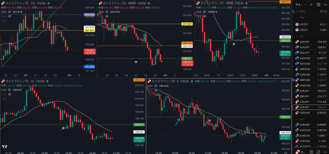Click the SMA refresh icon in daily chart
Image resolution: width=329 pixels, height=154 pixels.
tap(10, 12)
